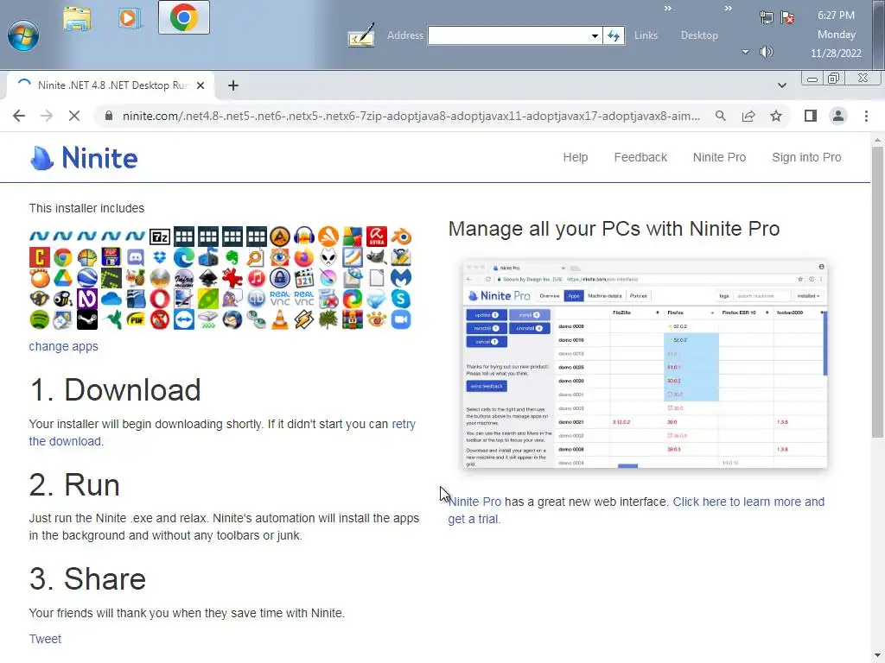
Task: Click the red Avira icon
Action: (377, 237)
